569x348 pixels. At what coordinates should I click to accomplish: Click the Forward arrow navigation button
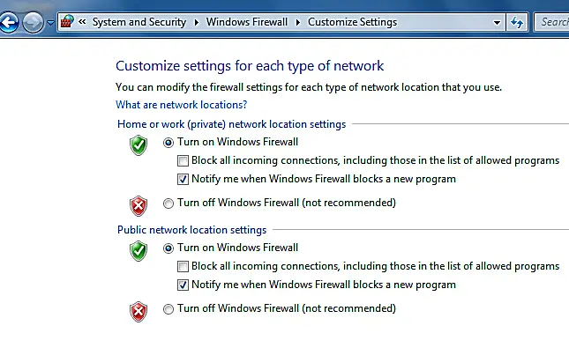pyautogui.click(x=33, y=23)
